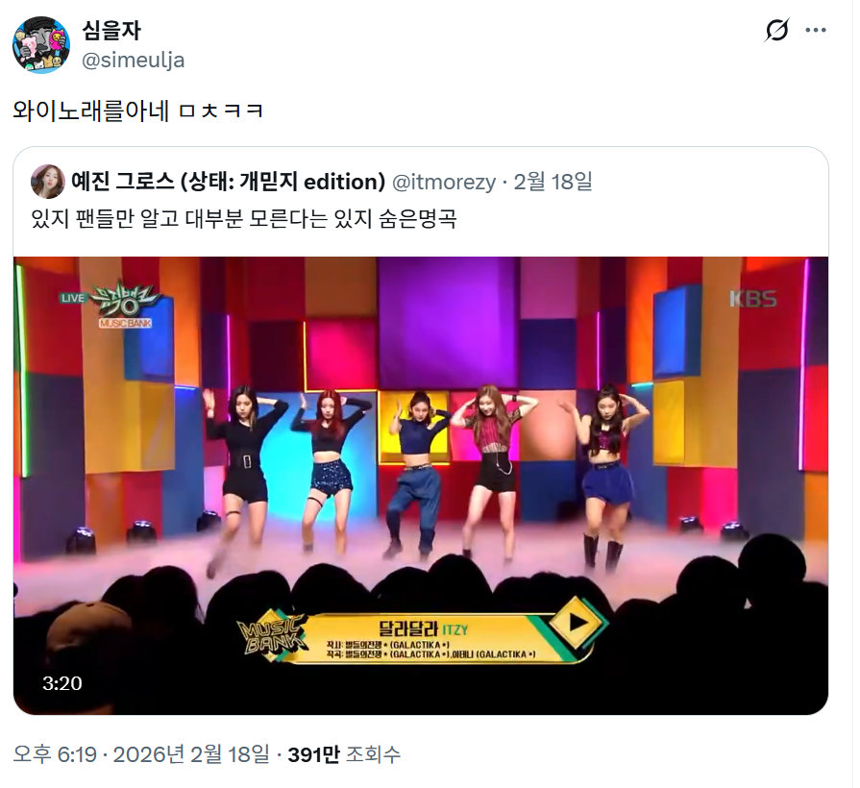The image size is (860, 788).
Task: Open the quoted post date 2월 18일
Action: click(x=553, y=182)
